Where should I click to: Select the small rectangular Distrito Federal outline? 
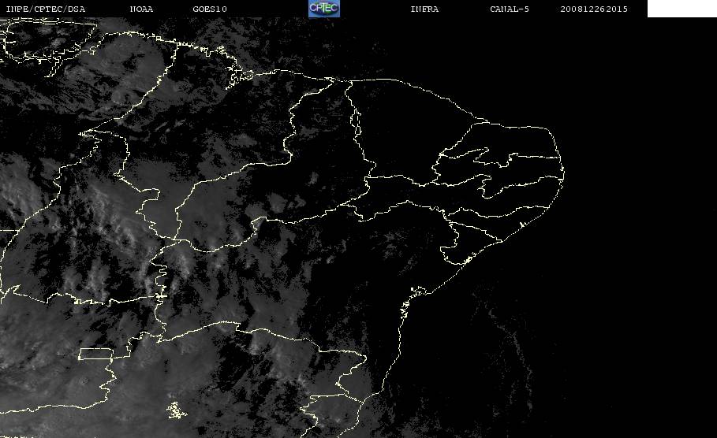(95, 354)
